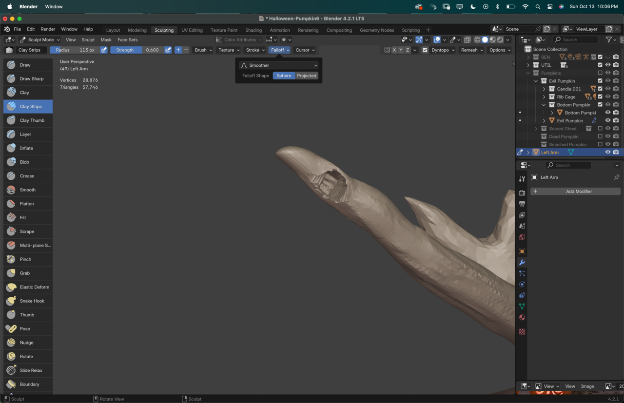624x403 pixels.
Task: Open the Tool properties tab
Action: tap(522, 179)
